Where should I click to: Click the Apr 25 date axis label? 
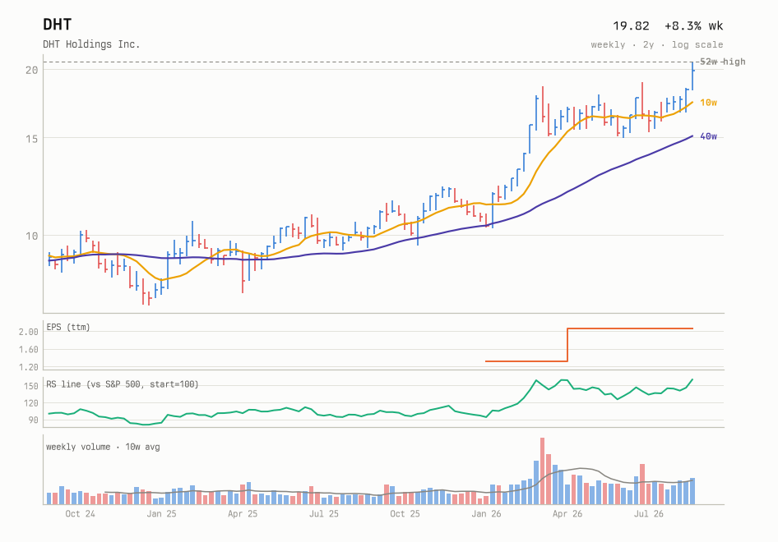243,514
